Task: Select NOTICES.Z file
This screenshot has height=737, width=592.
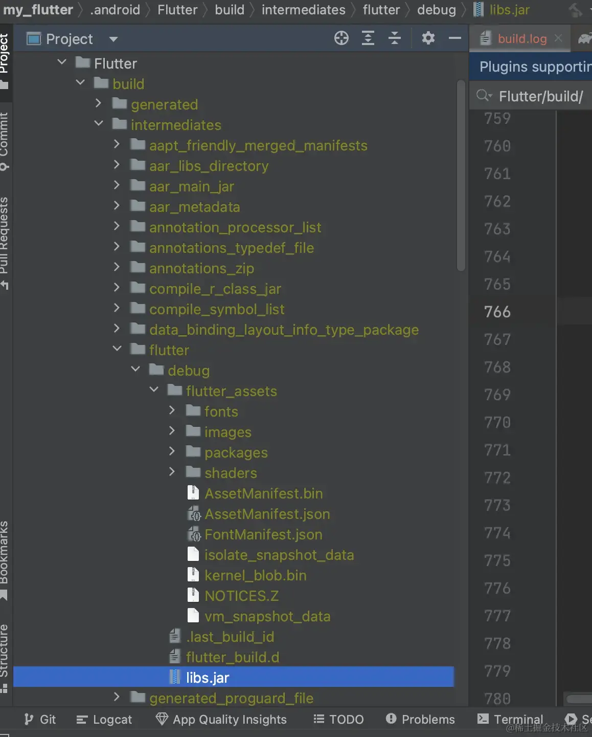Action: 241,596
